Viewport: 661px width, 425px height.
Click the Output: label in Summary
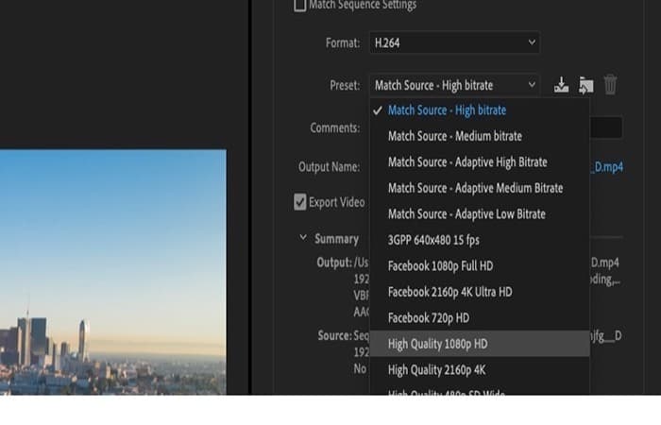[x=334, y=263]
